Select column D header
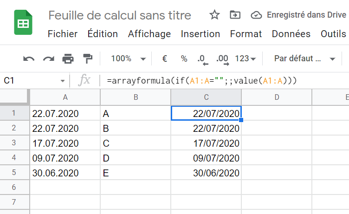349x214 pixels. [x=277, y=97]
